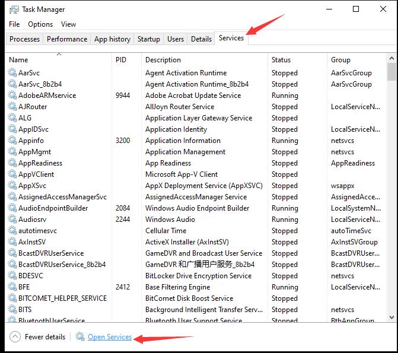This screenshot has height=353, width=398.
Task: Click the vertical scrollbar thumb
Action: 391,72
